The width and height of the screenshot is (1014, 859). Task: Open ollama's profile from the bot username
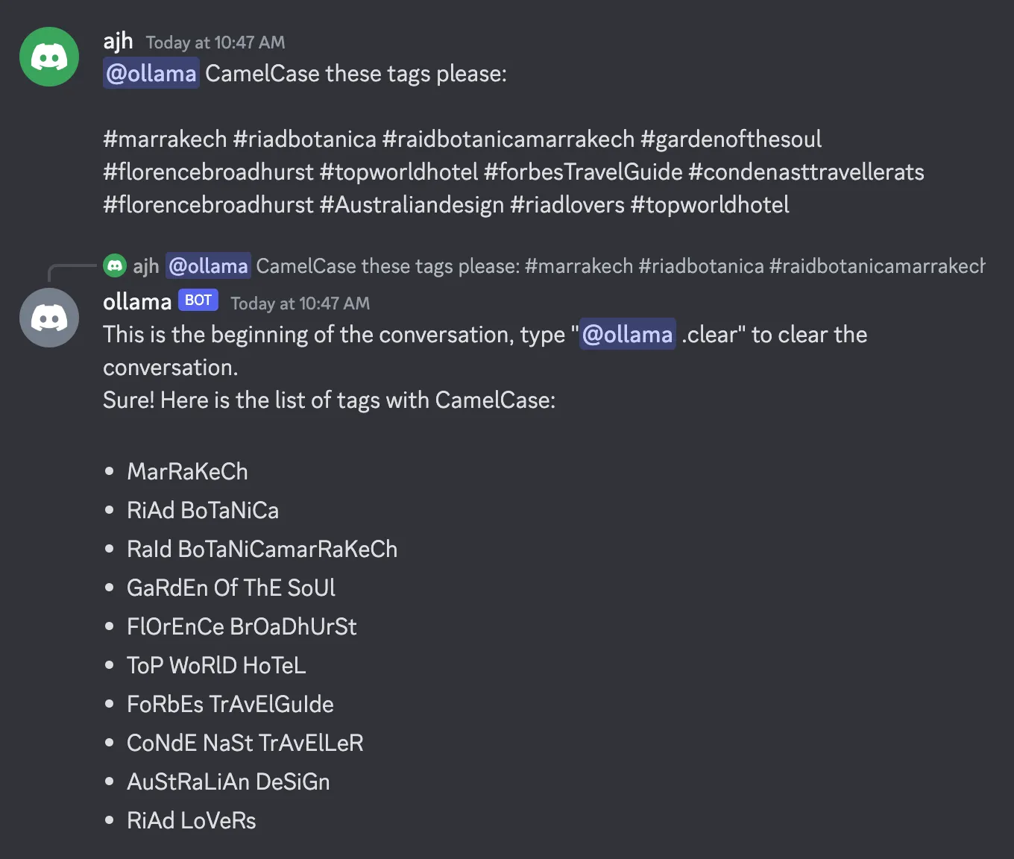137,302
